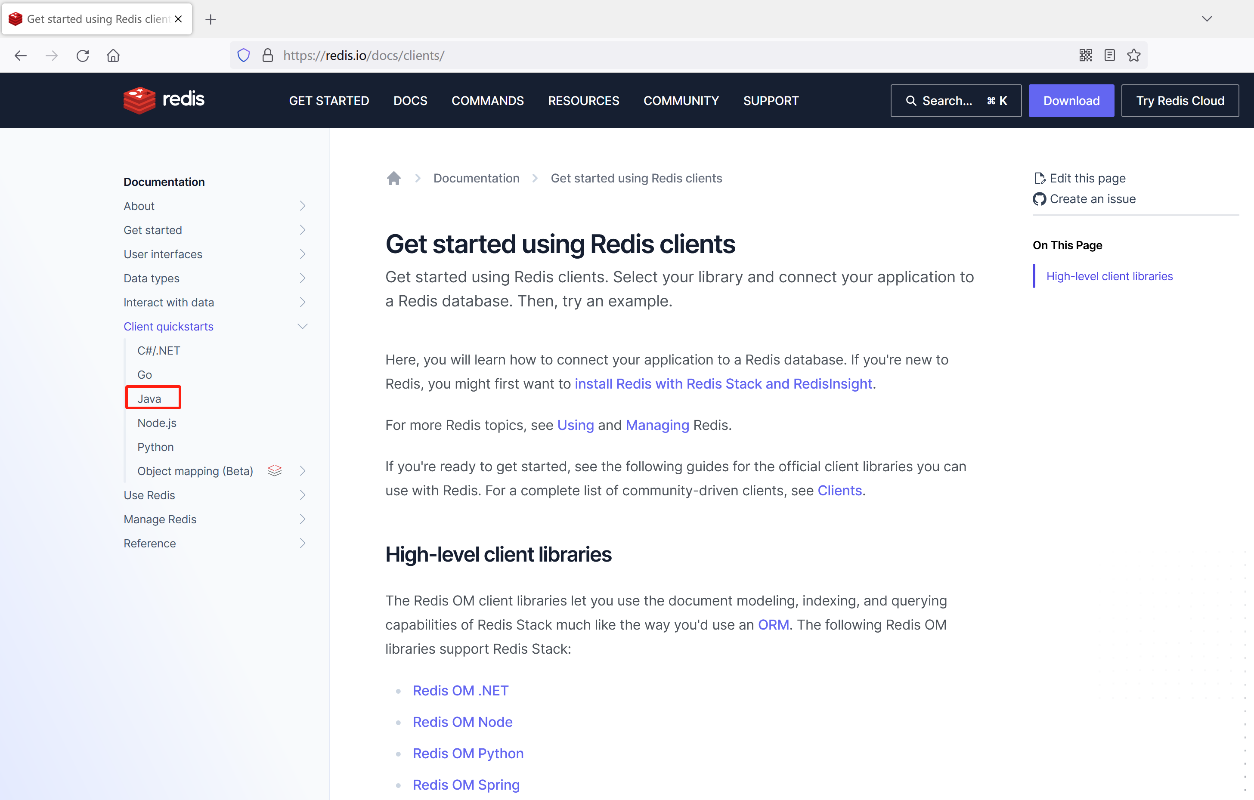This screenshot has width=1254, height=800.
Task: Reload the page with refresh icon
Action: (83, 56)
